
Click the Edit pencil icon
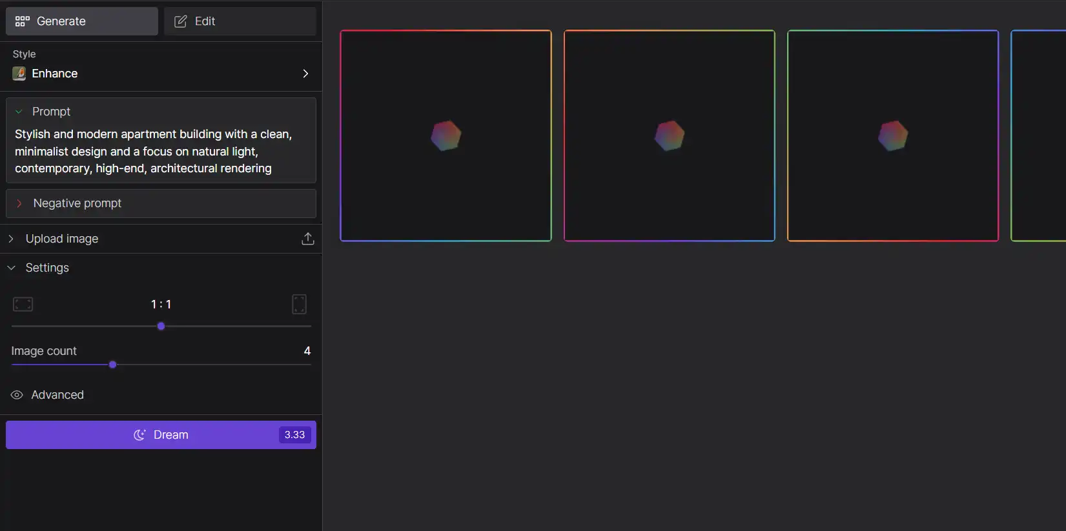(181, 21)
